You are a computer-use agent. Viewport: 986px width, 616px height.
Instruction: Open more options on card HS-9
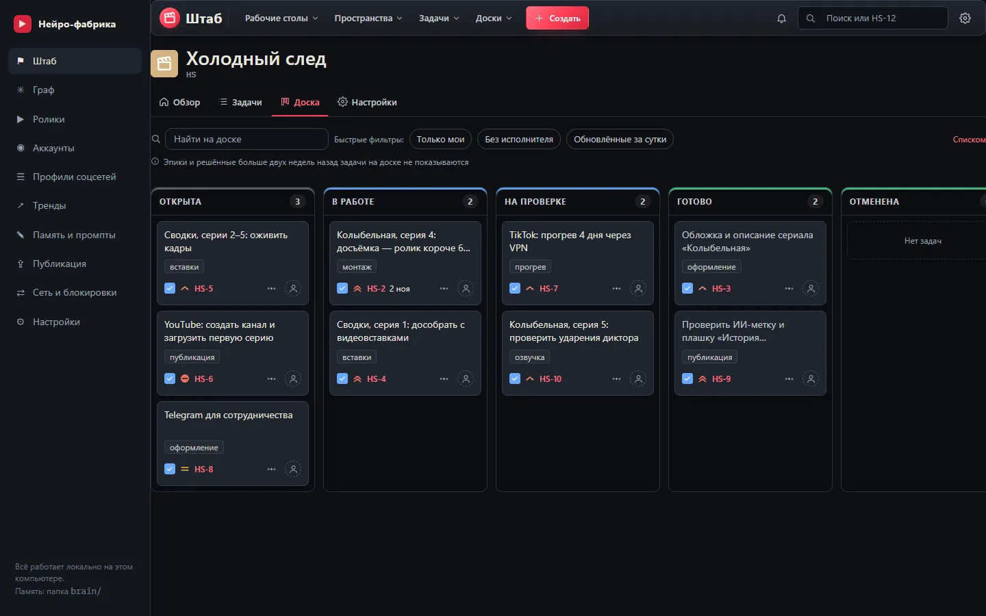point(789,379)
